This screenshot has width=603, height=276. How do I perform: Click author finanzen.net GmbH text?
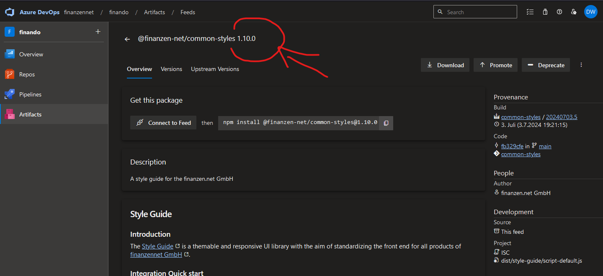[526, 193]
